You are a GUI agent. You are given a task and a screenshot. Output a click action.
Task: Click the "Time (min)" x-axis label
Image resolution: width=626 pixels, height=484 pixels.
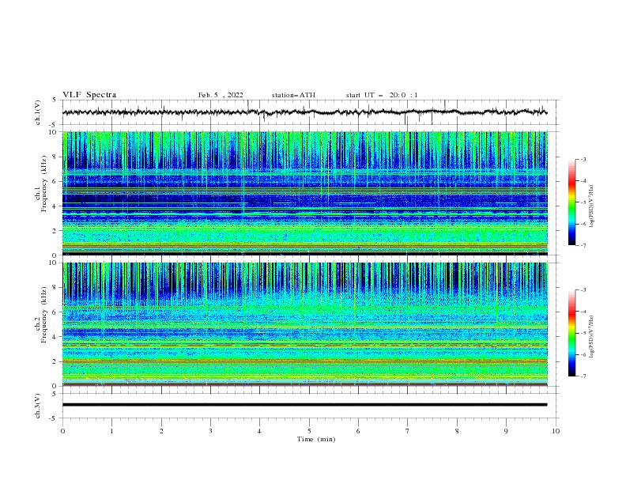tap(316, 439)
